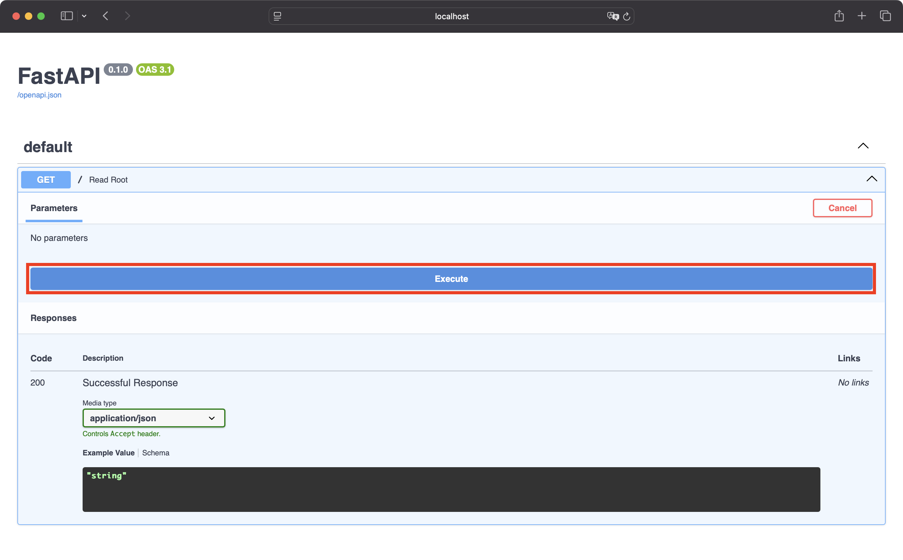The height and width of the screenshot is (560, 903).
Task: Open page settings icon in the address bar
Action: [277, 16]
